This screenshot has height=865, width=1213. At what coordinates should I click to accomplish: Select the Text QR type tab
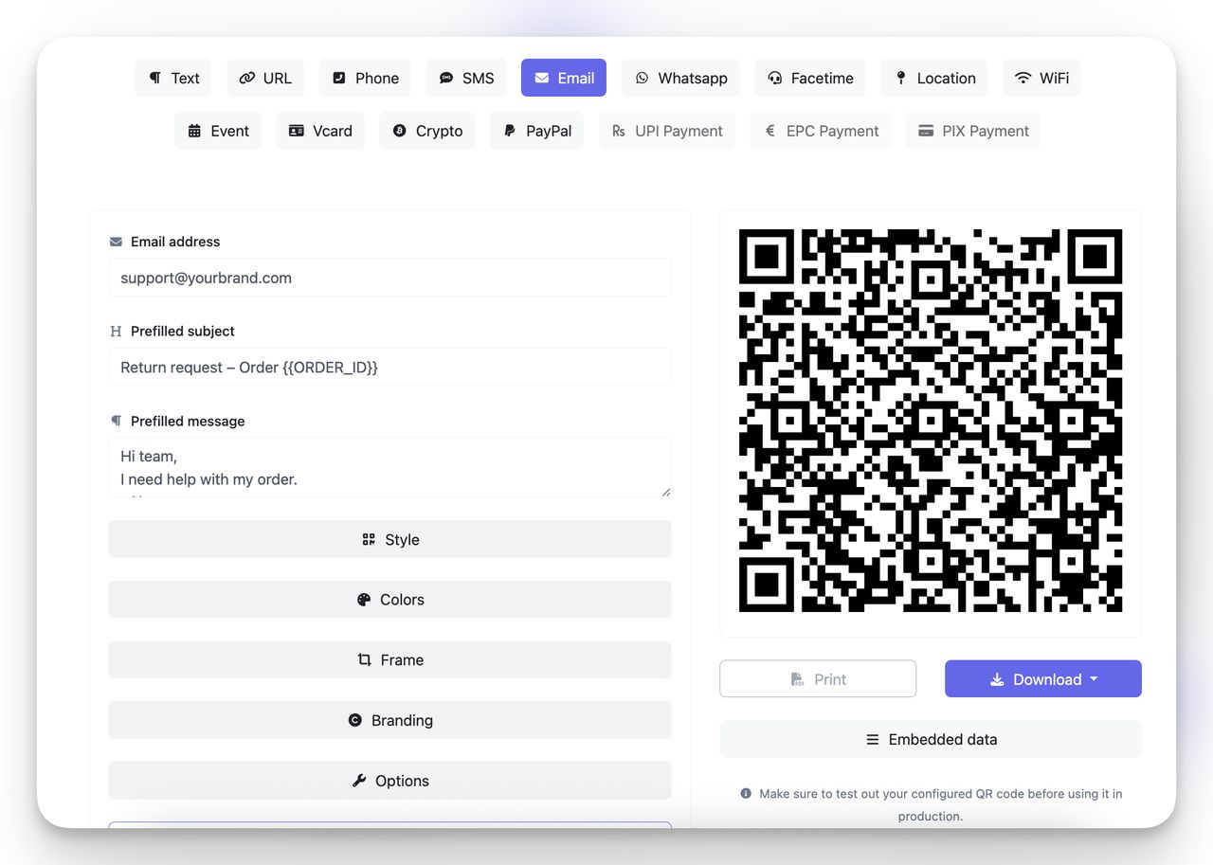pyautogui.click(x=172, y=78)
